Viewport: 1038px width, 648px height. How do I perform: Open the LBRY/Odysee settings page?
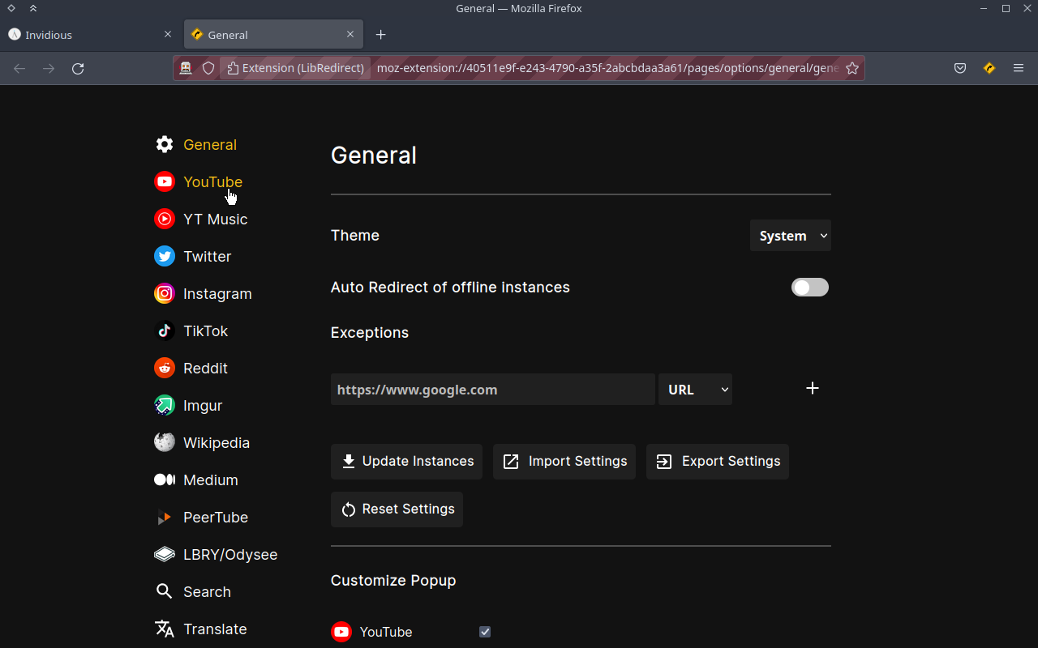tap(230, 554)
